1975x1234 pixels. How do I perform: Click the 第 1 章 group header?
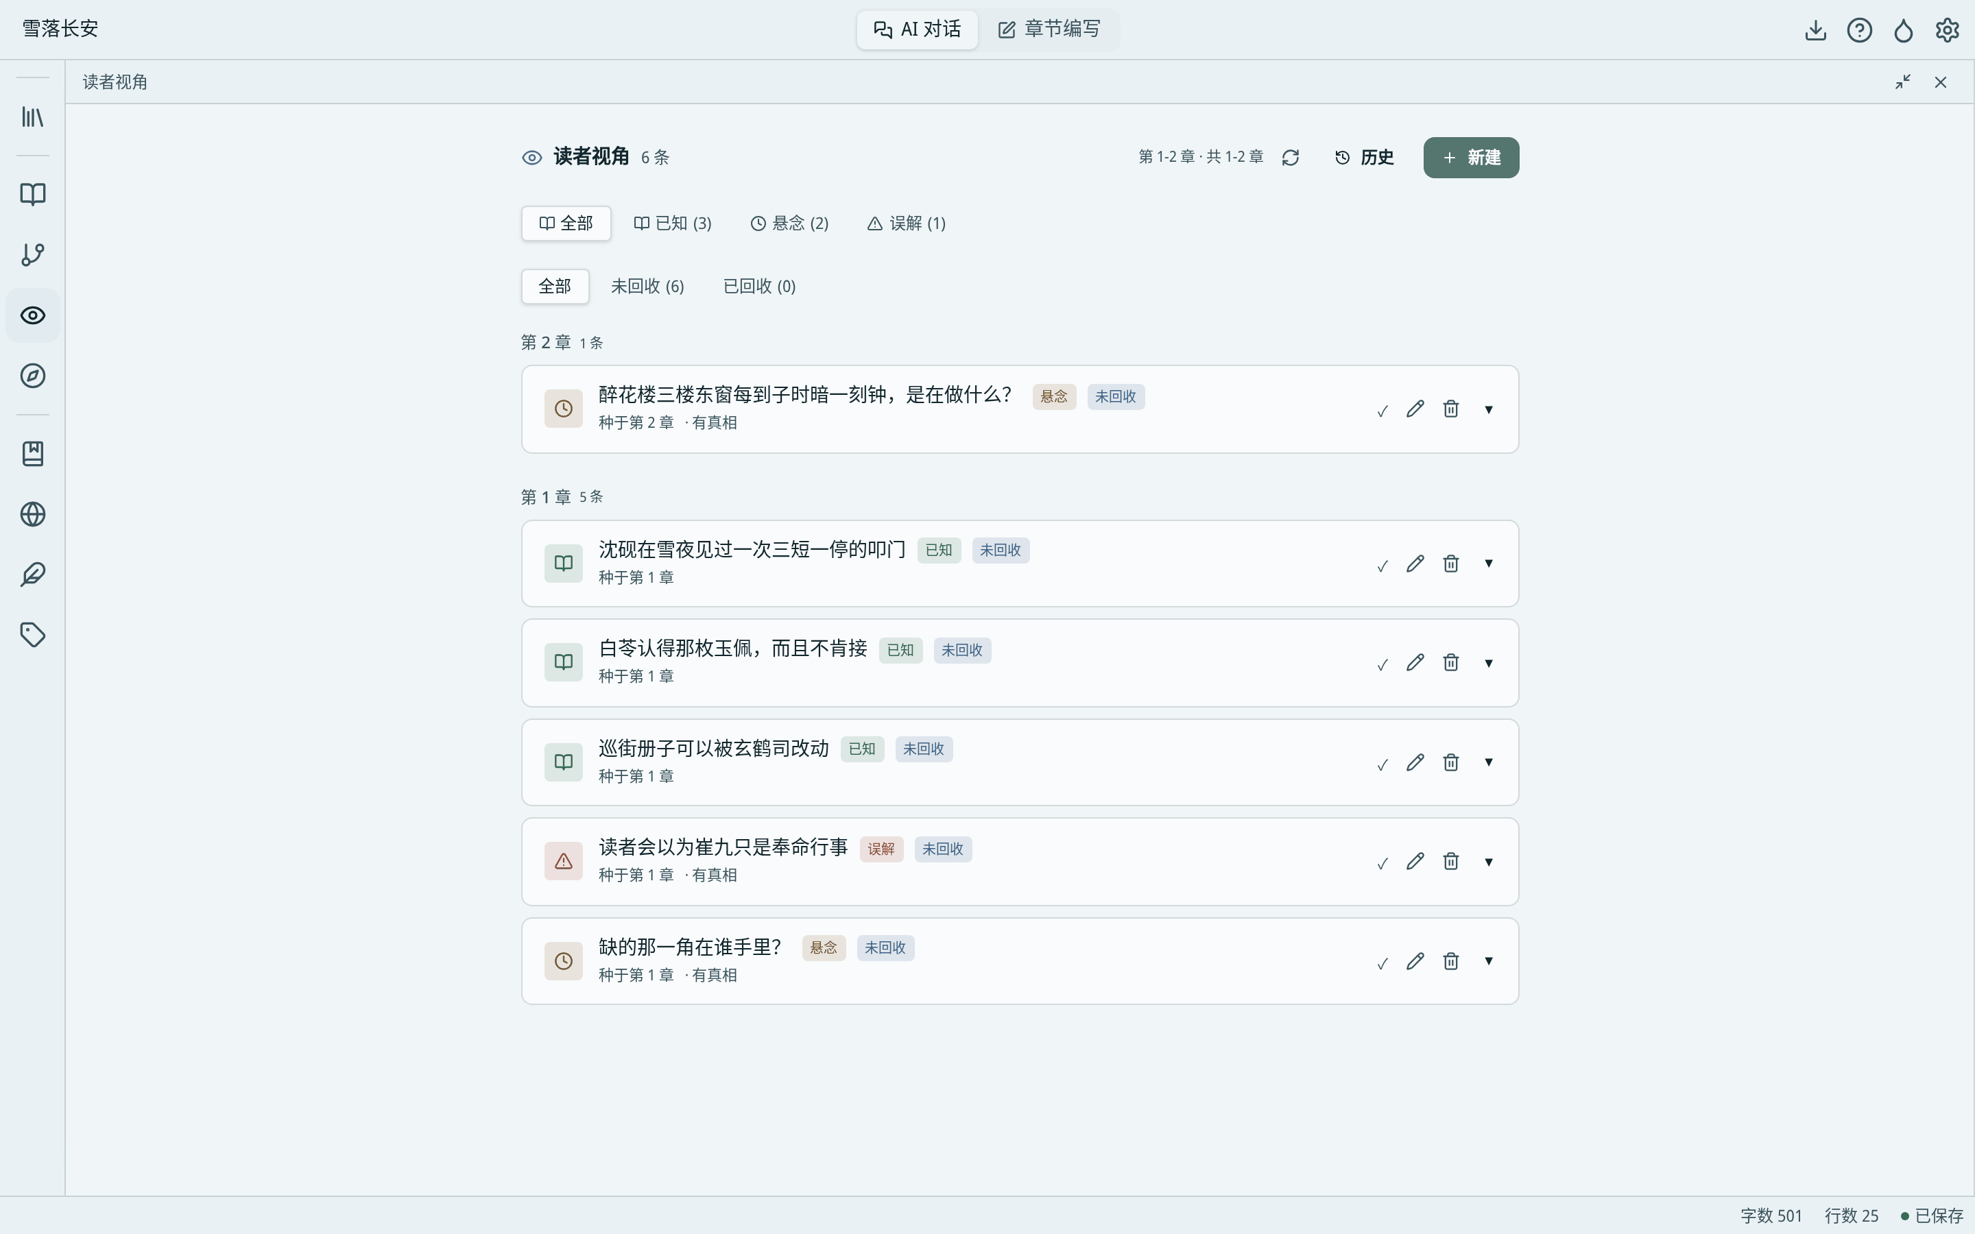pyautogui.click(x=546, y=497)
